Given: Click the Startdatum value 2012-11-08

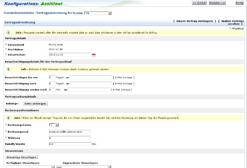Looking at the screenshot, I should 56,49.
